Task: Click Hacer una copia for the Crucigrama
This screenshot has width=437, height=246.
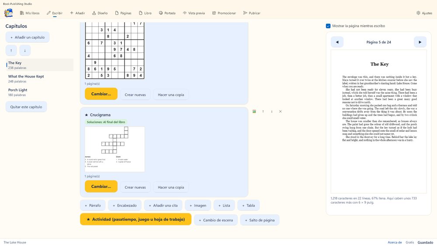Action: [171, 187]
